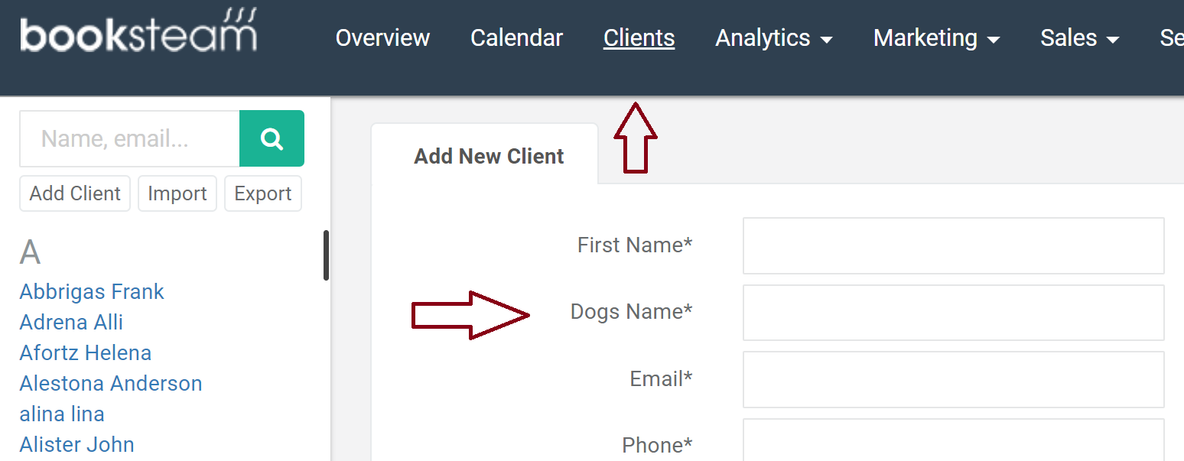
Task: Select client Adrena Alli
Action: point(70,322)
